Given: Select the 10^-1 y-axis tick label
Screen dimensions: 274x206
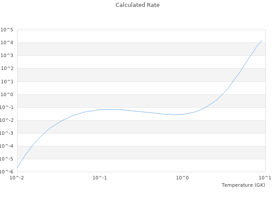Looking at the screenshot, I should point(7,107).
